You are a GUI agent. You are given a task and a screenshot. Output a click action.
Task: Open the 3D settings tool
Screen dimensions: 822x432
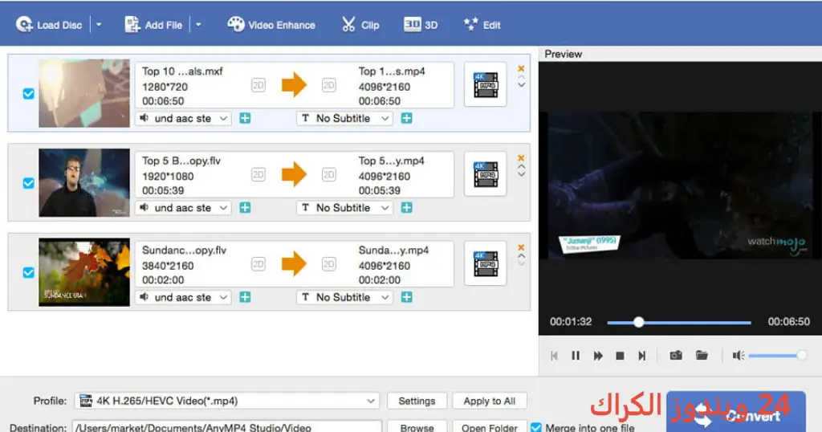click(421, 25)
